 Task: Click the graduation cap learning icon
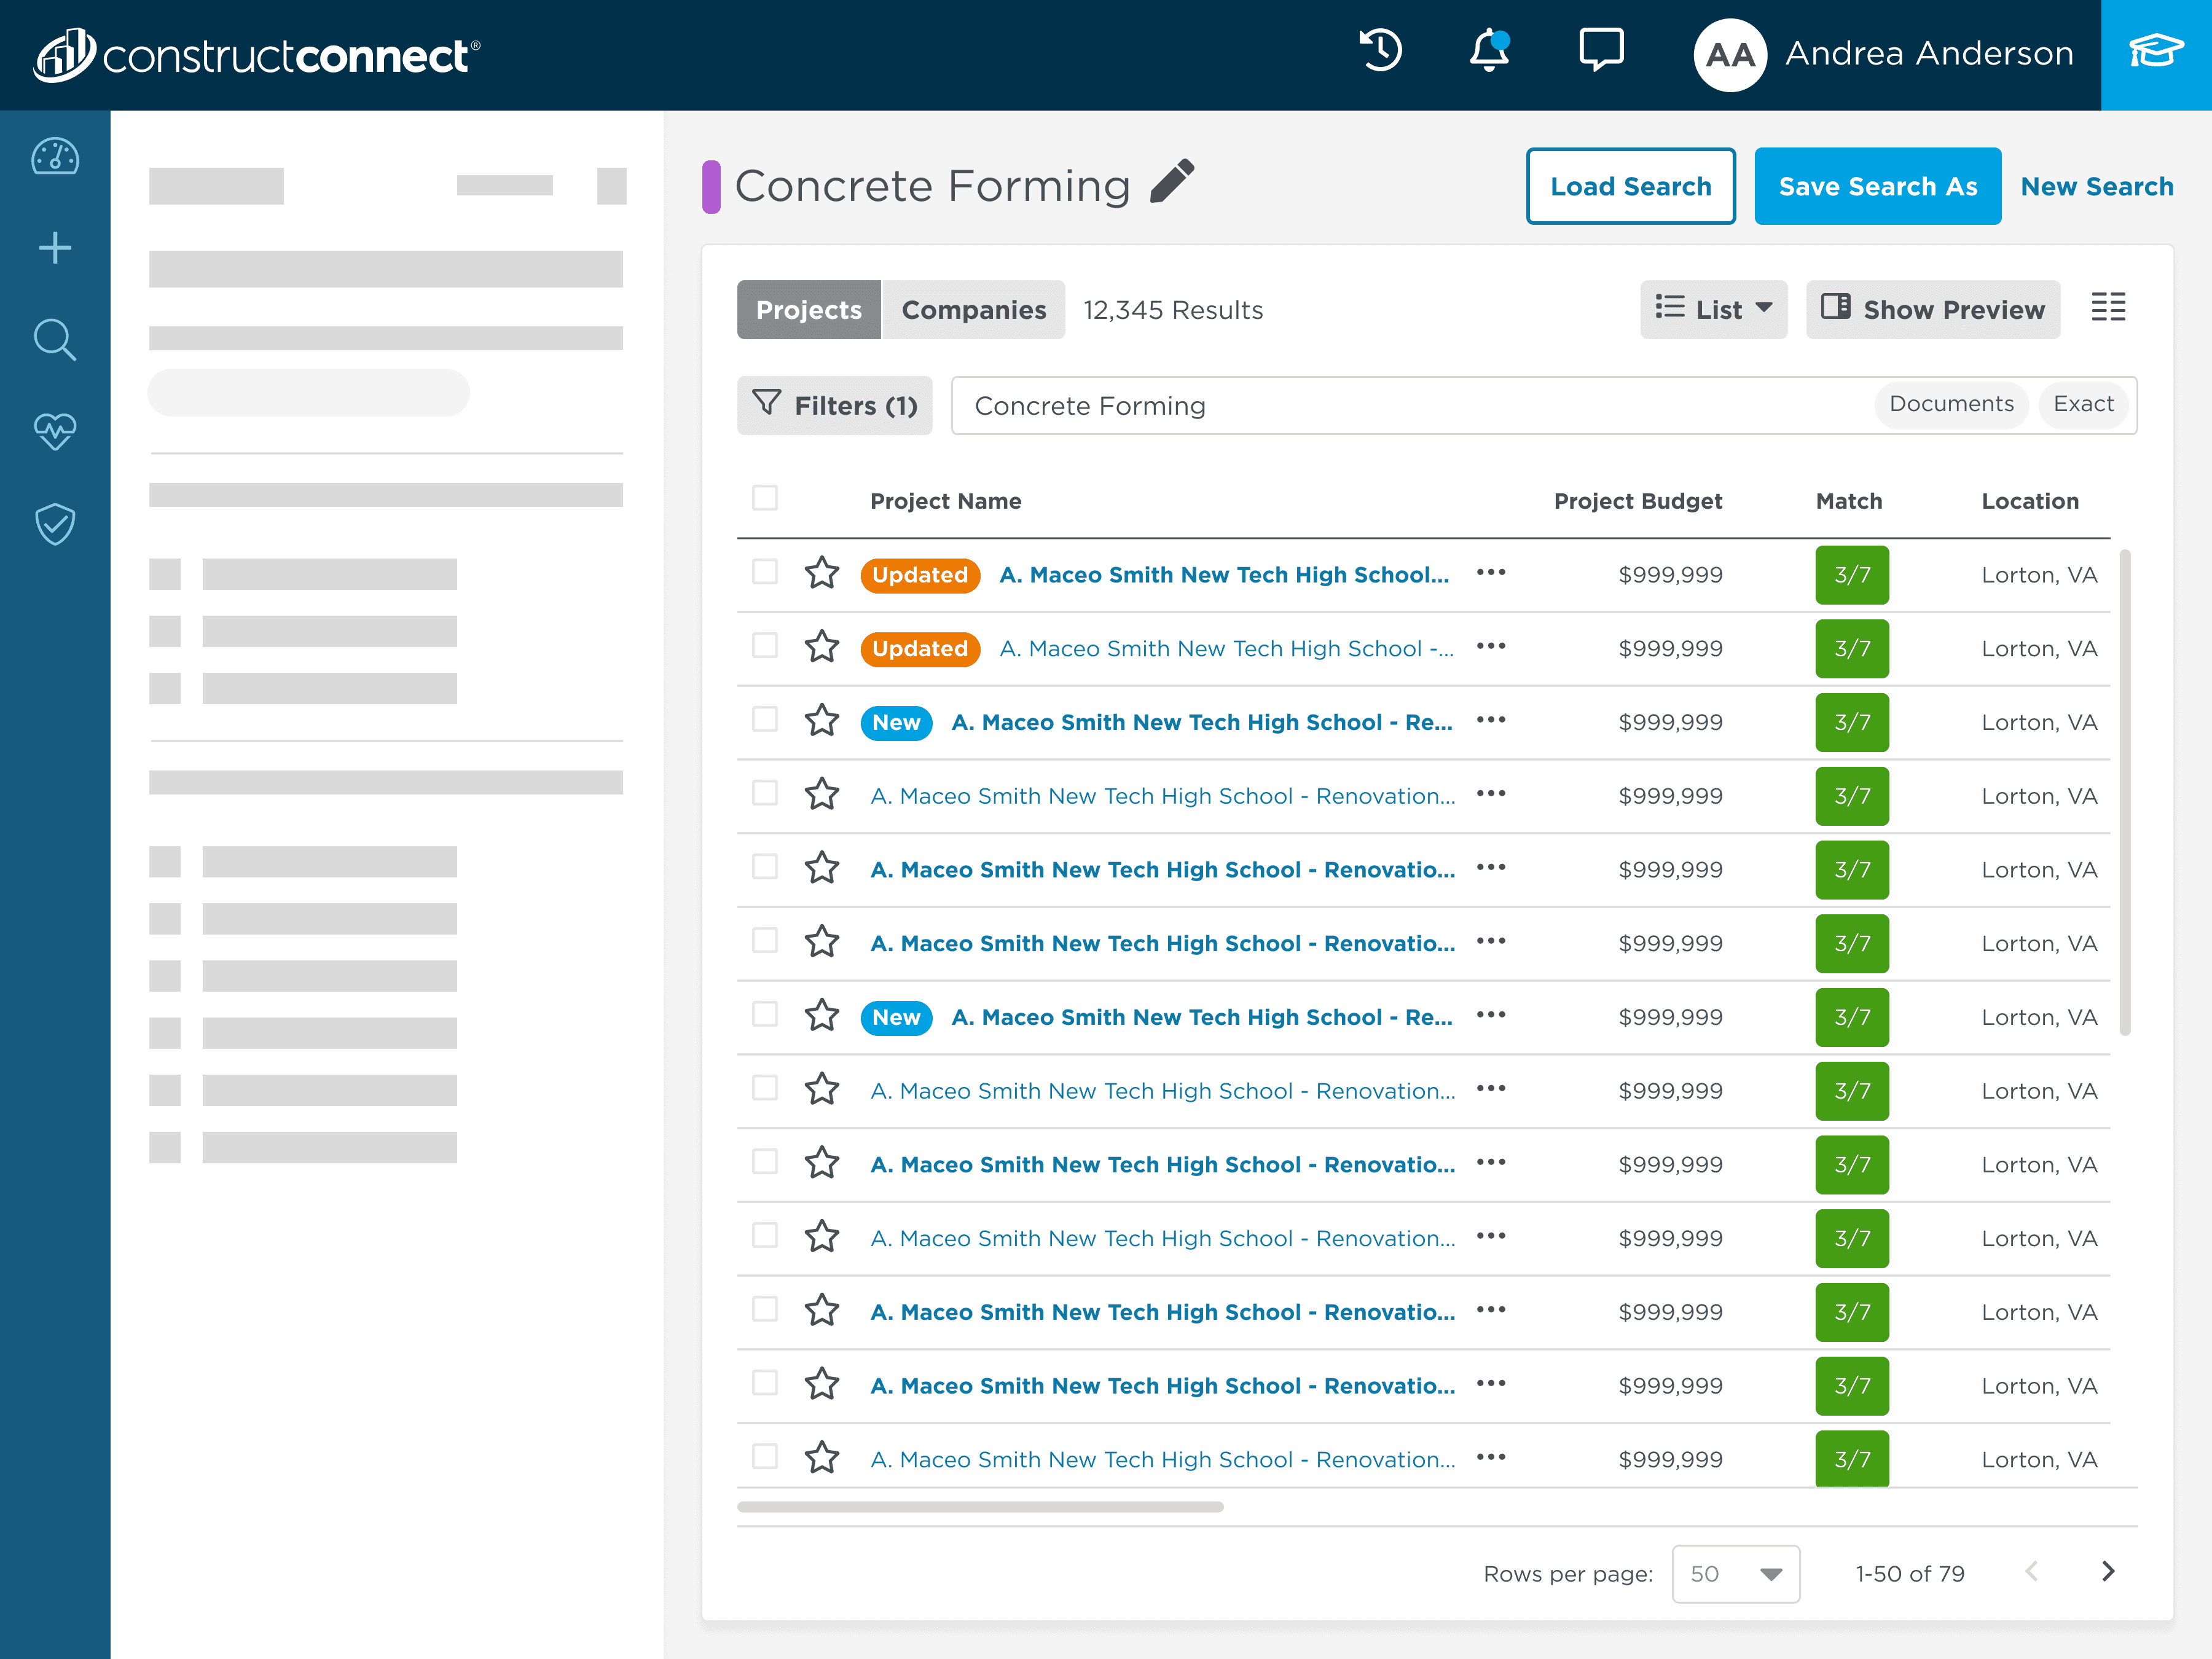click(2155, 52)
